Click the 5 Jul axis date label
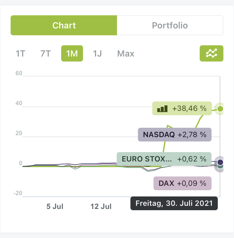Screen dimensions: 234x238 (x=55, y=206)
